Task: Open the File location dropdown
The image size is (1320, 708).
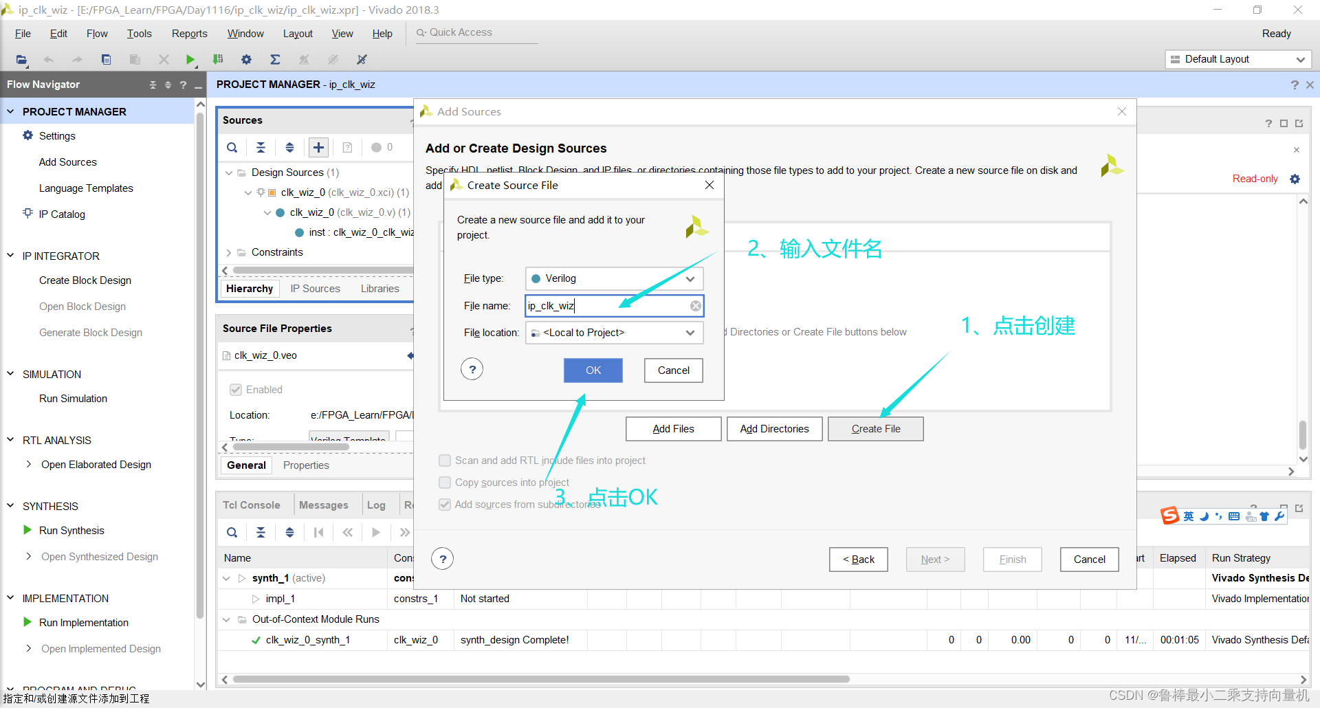Action: (614, 333)
